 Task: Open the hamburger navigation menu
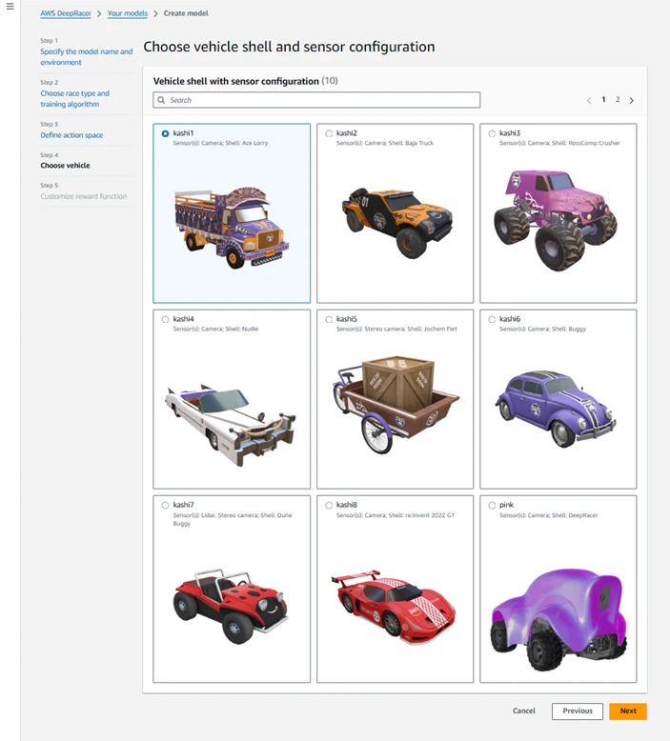click(10, 7)
